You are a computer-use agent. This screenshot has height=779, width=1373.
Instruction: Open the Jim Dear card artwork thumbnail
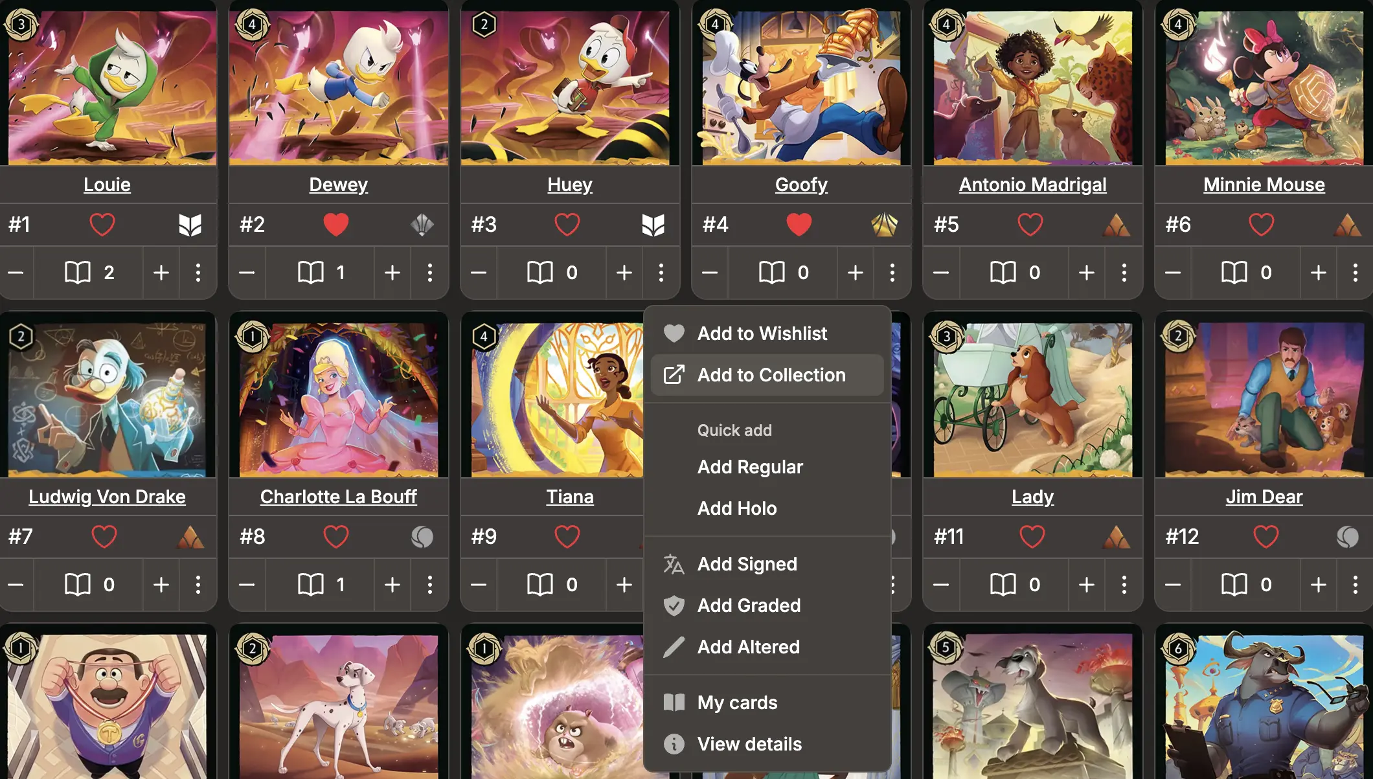click(x=1264, y=400)
